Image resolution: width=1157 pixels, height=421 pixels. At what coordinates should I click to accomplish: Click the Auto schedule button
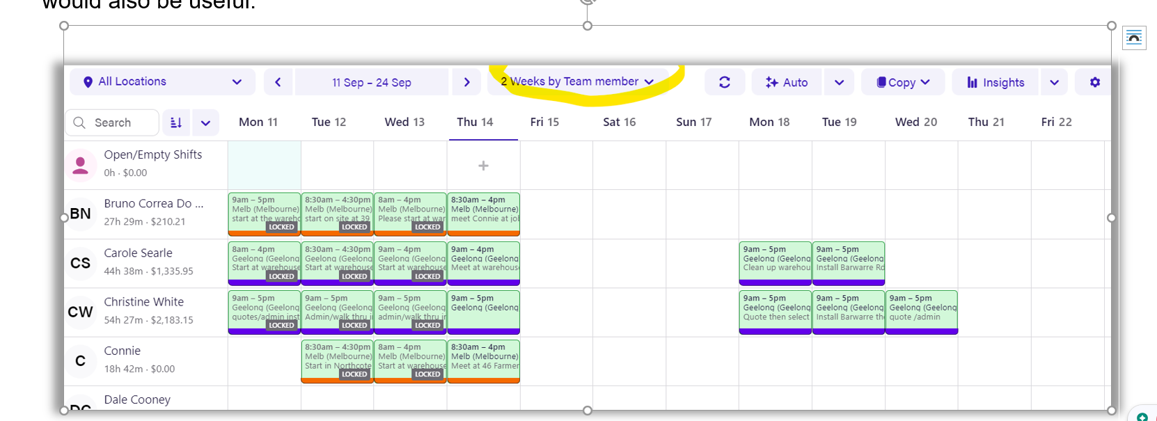(787, 82)
